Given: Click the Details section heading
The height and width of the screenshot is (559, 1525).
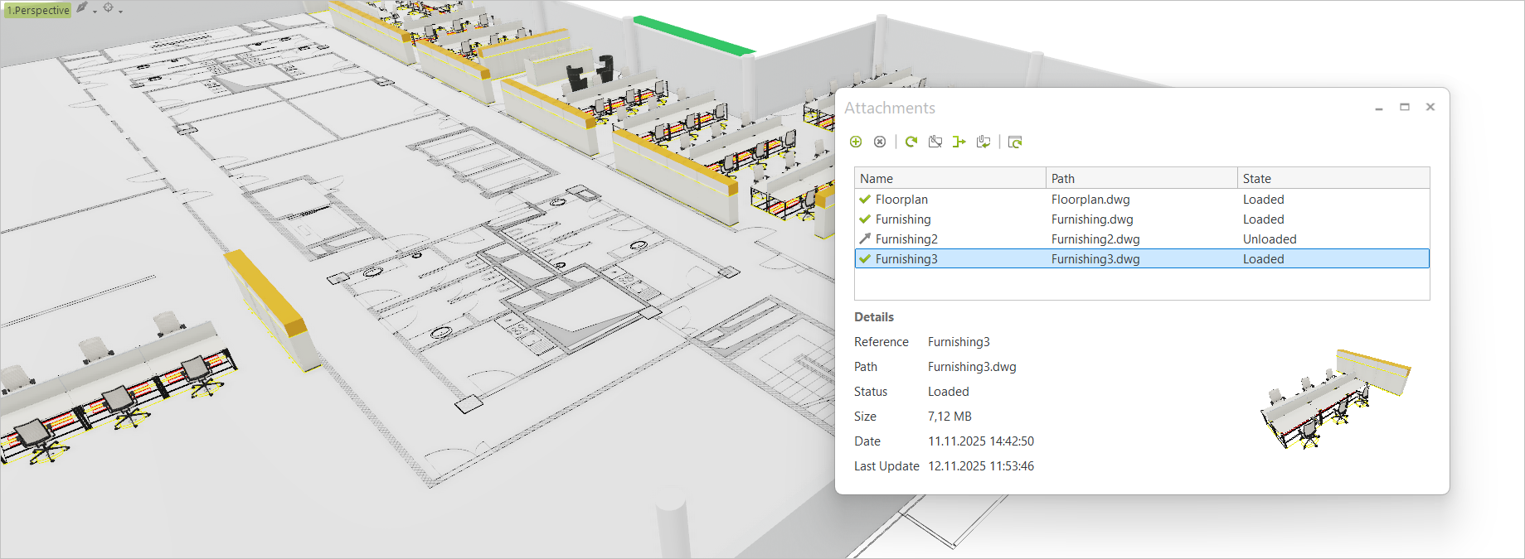Looking at the screenshot, I should point(874,317).
